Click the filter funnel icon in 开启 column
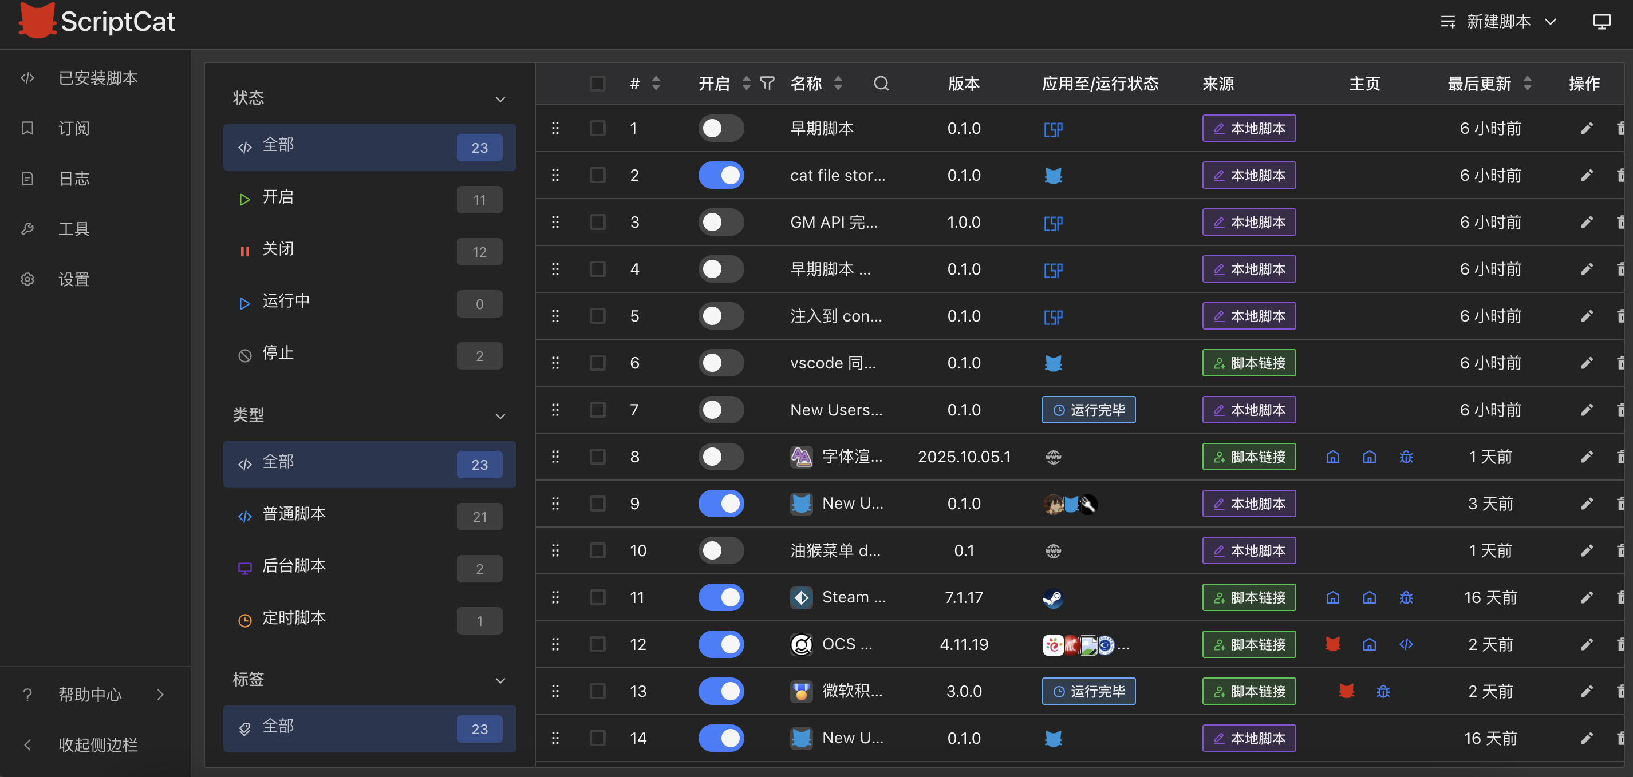This screenshot has width=1633, height=777. 767,84
